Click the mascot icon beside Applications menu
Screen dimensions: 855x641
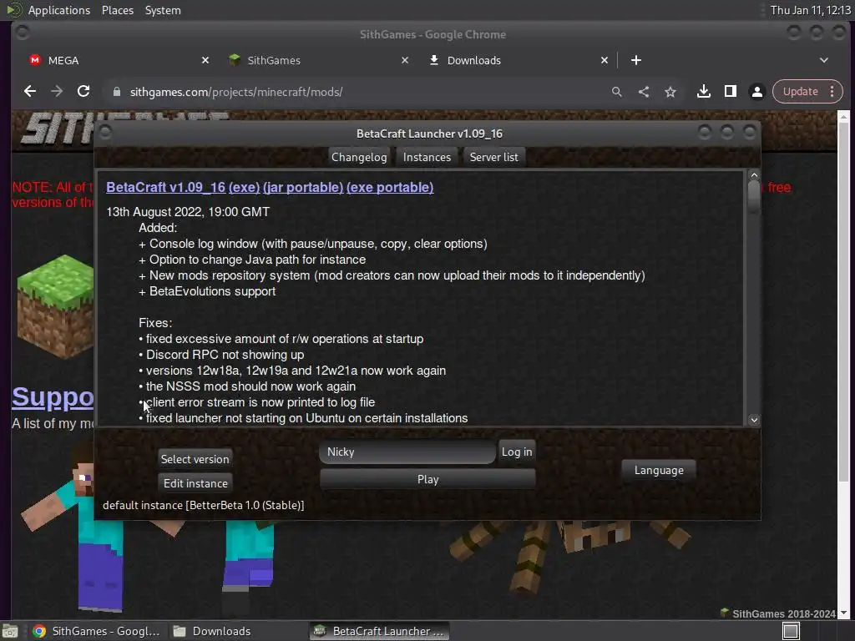(x=13, y=10)
